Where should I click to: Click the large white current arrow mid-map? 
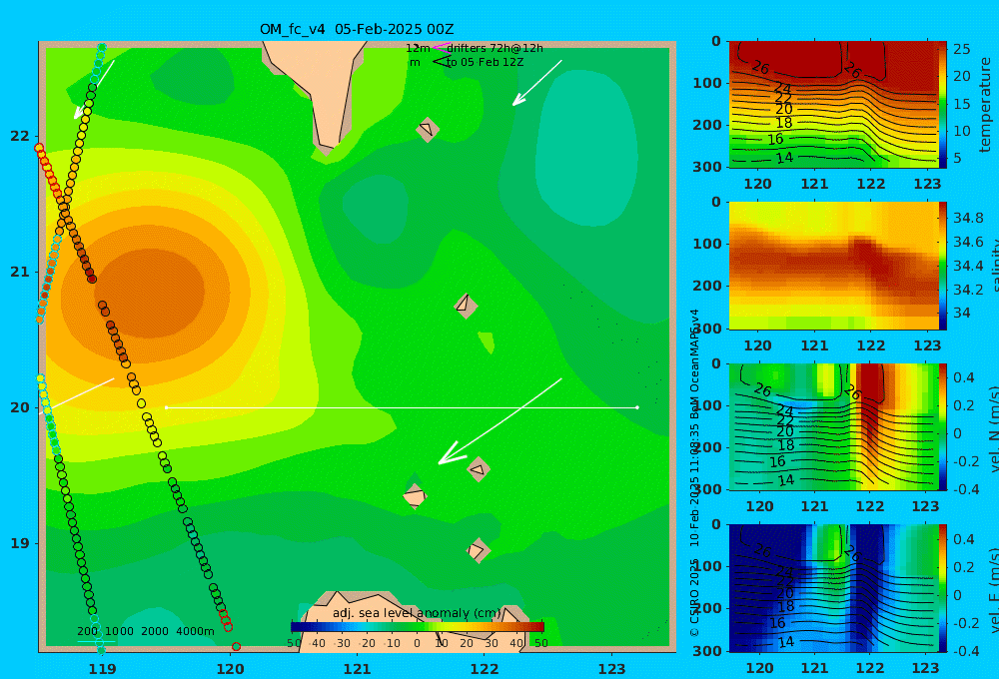coord(500,421)
